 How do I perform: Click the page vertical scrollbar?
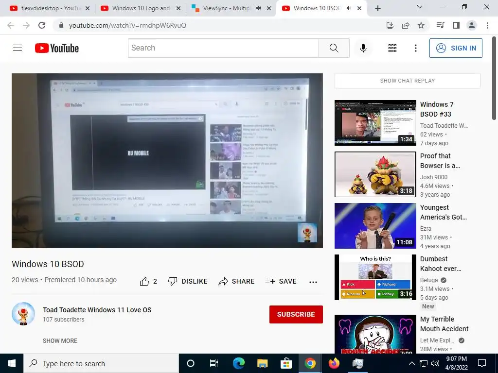[495, 78]
